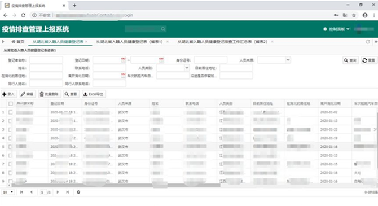Switch to 排查工作汇总表（省表2）tab
This screenshot has height=206, width=378.
[222, 42]
